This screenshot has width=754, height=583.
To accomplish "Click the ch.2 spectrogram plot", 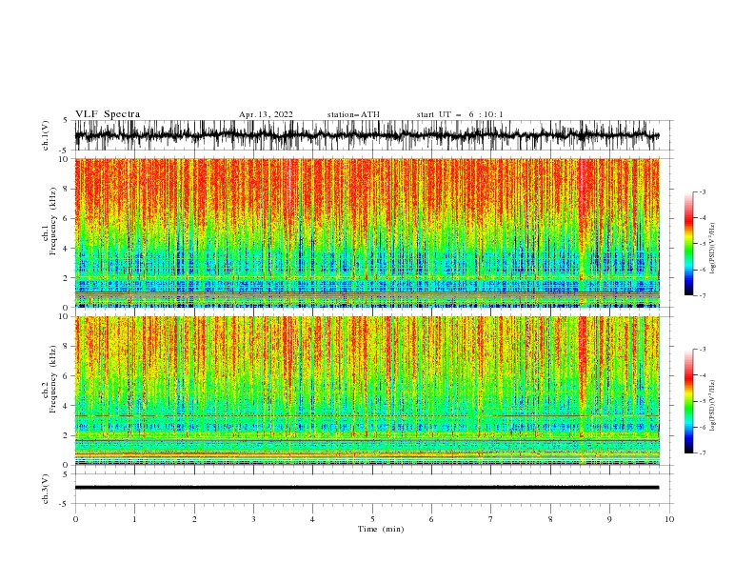I will coord(367,391).
